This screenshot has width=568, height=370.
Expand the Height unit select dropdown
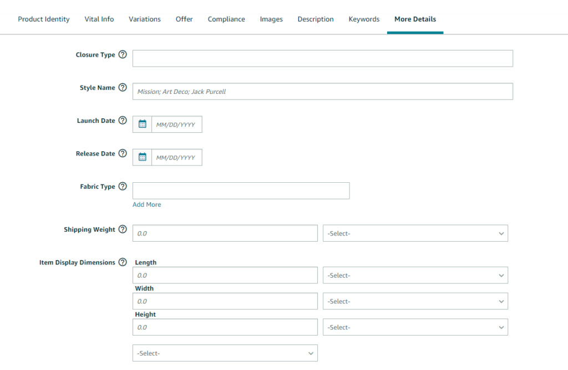click(x=415, y=328)
